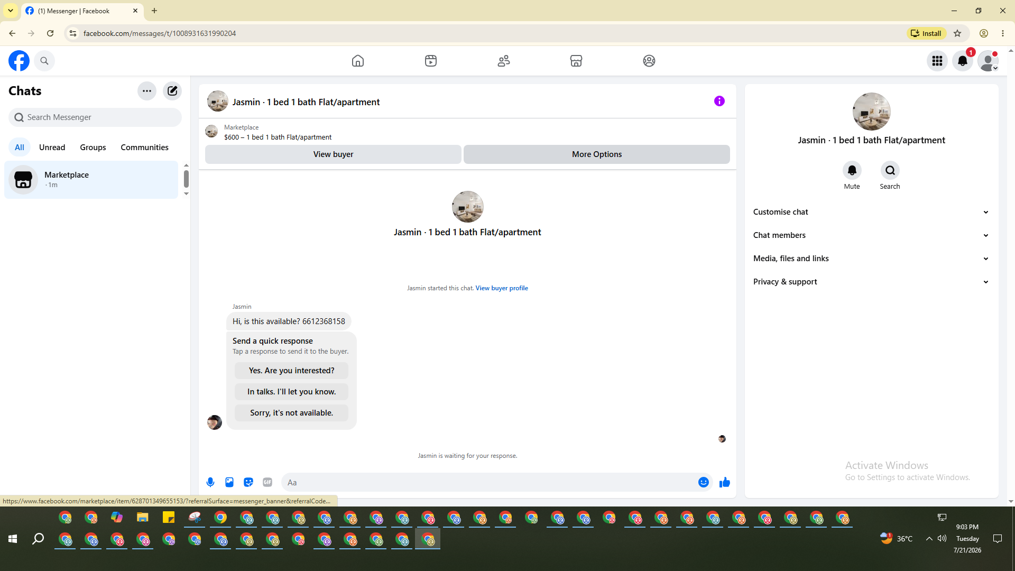Viewport: 1015px width, 571px height.
Task: Open the Windows notification center icon
Action: 998,539
